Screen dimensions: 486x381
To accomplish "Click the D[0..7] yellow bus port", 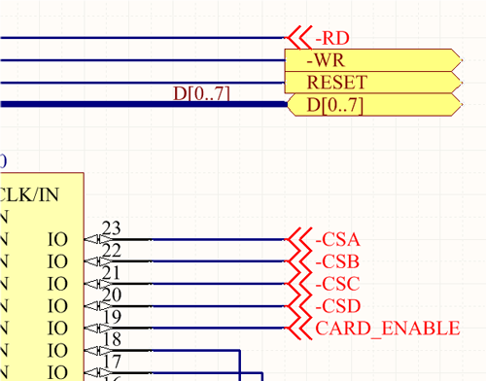I will (374, 105).
